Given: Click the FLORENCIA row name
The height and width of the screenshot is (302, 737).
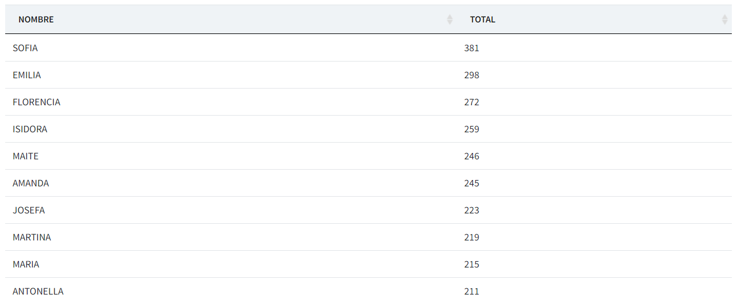Looking at the screenshot, I should coord(36,102).
